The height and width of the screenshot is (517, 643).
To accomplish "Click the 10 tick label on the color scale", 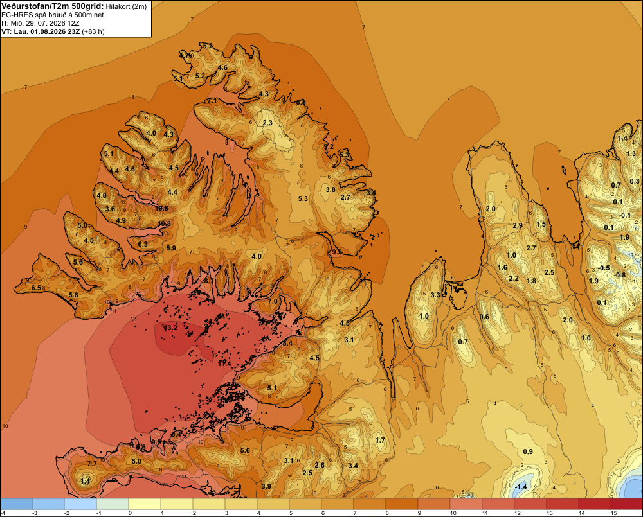I will coord(453,513).
